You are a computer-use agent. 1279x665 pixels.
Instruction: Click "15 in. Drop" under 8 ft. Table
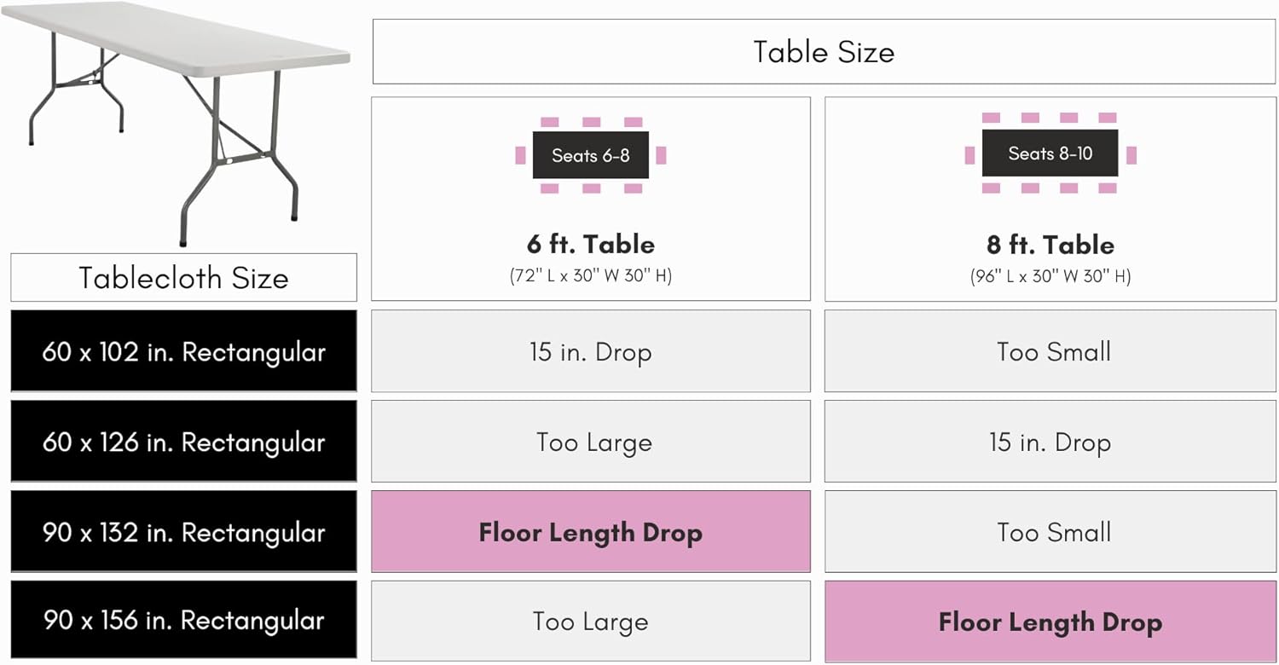1050,442
